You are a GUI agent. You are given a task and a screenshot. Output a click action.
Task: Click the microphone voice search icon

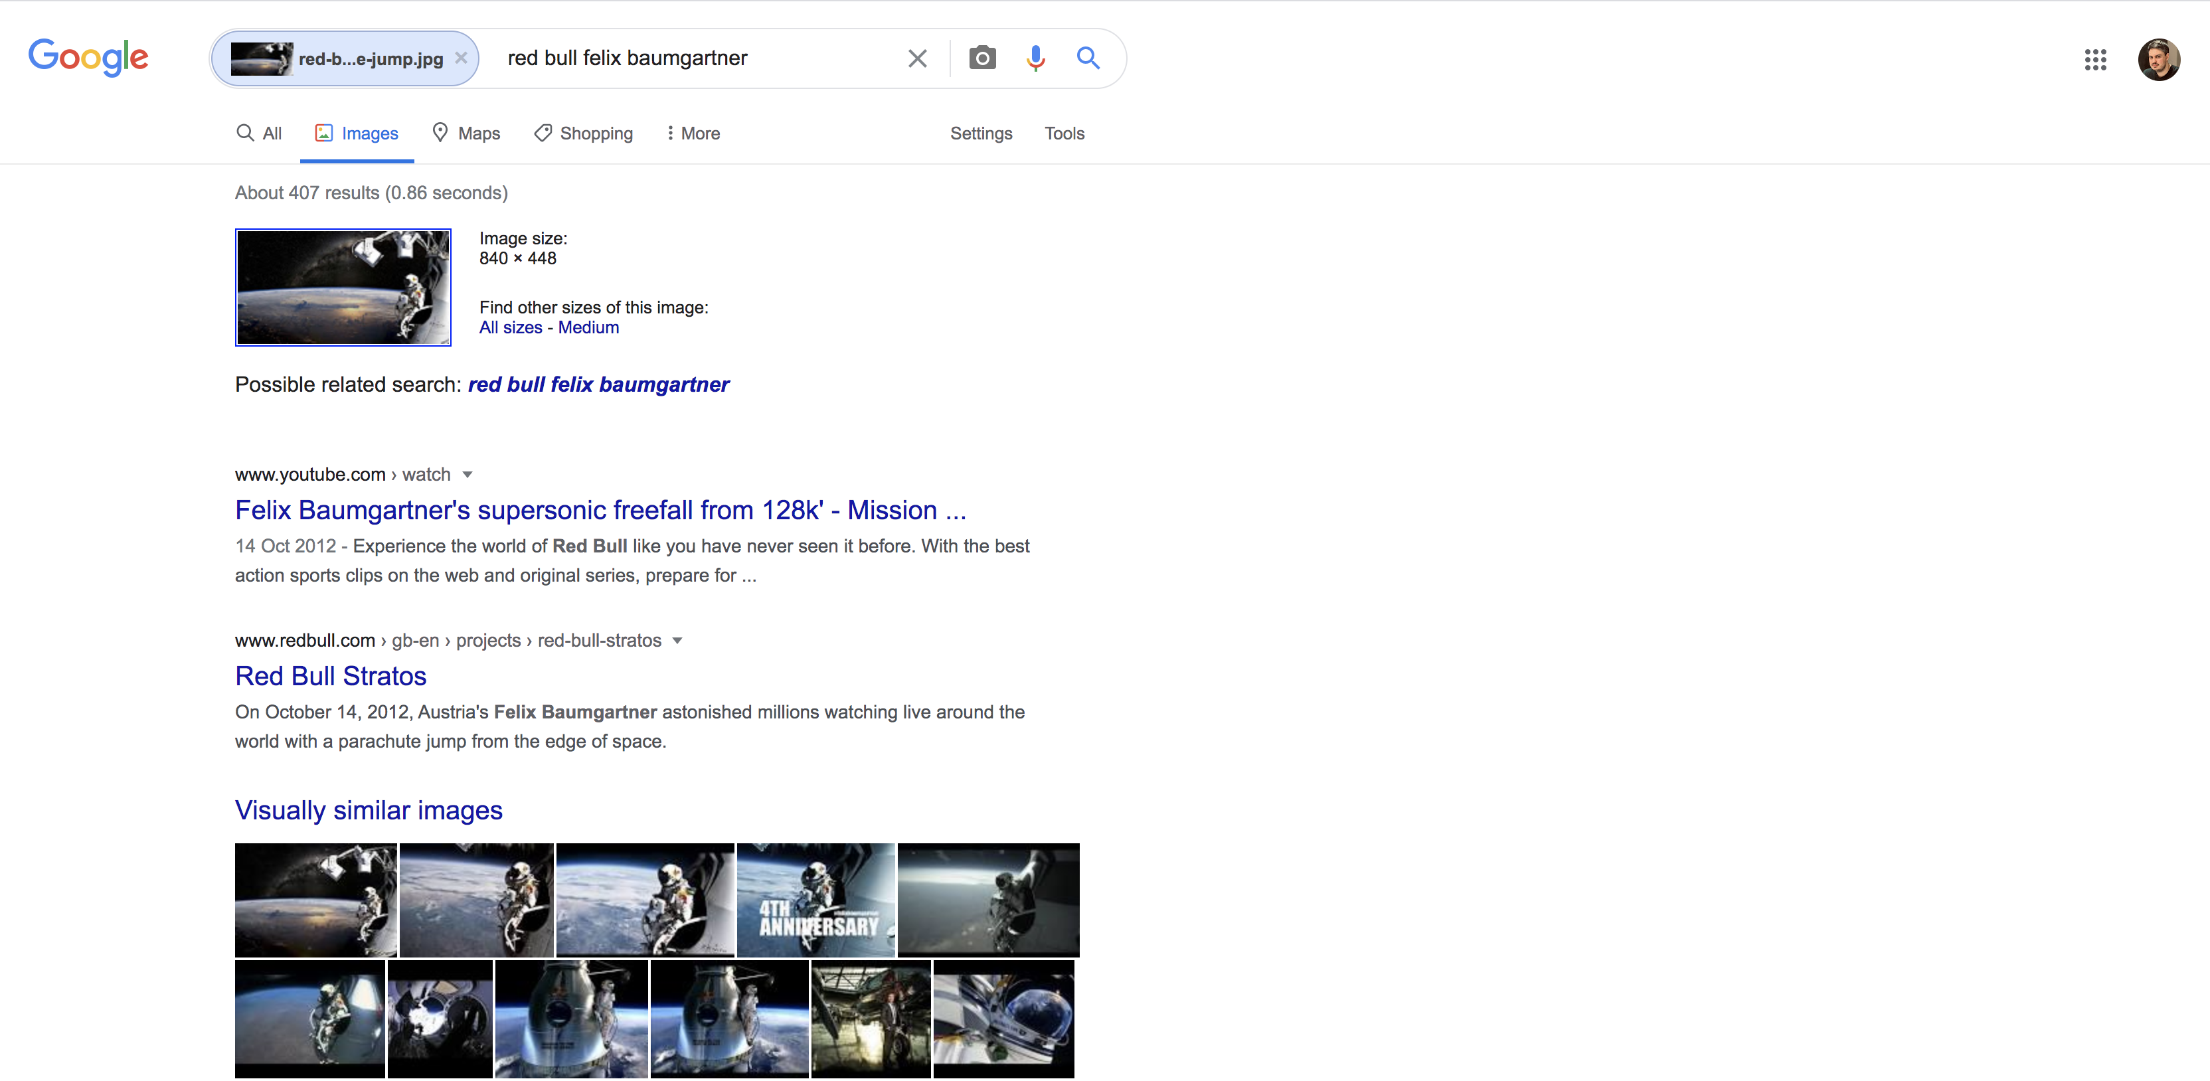(1033, 58)
